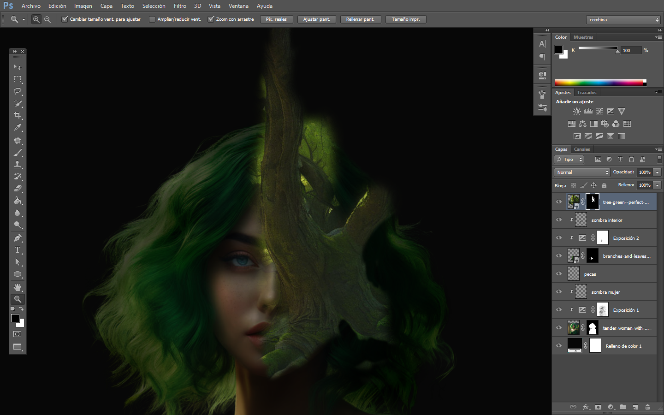Hide the 'Relleno de color 1' layer

coord(559,346)
